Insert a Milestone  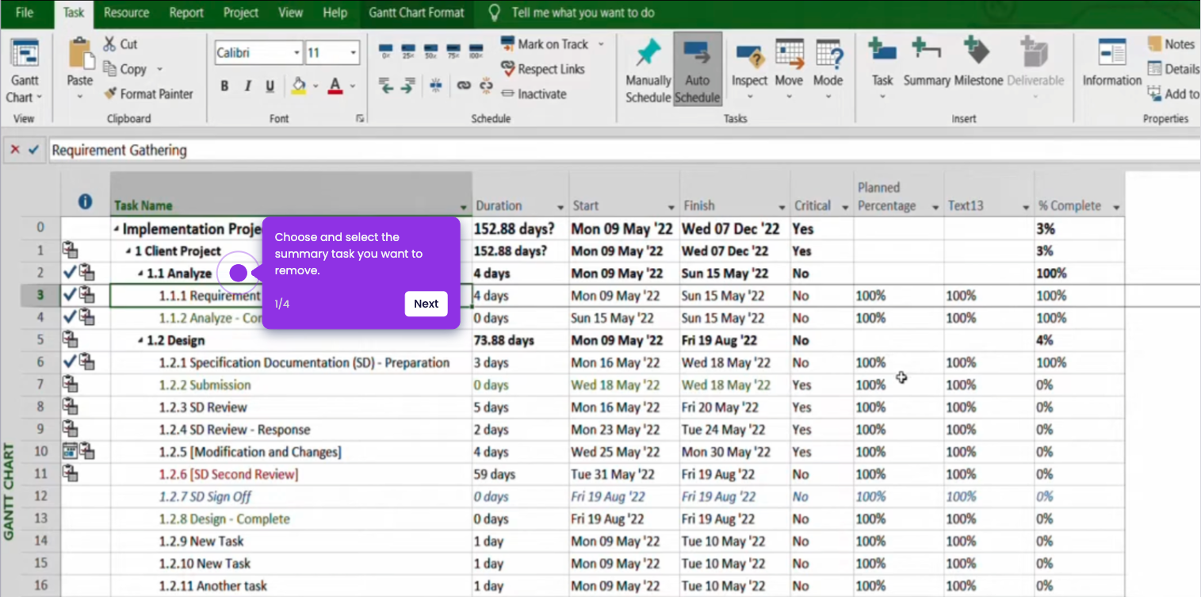pos(977,63)
